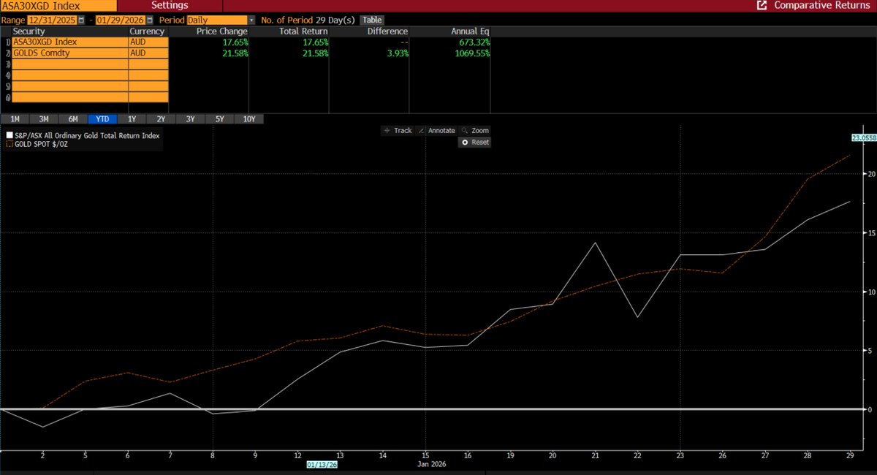The image size is (877, 475).
Task: Click the Table button
Action: [x=371, y=20]
